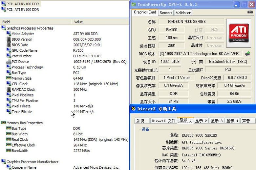Click the 180 nm process field
This screenshot has width=256, height=170.
(172, 38)
